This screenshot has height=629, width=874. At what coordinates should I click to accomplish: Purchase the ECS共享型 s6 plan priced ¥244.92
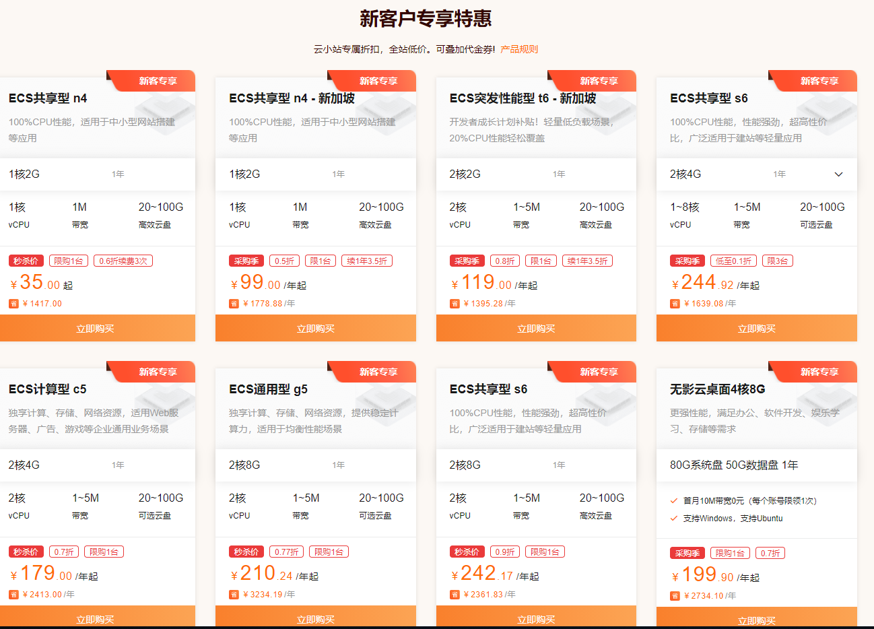[756, 328]
